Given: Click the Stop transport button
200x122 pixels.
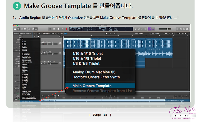Looking at the screenshot, I should pyautogui.click(x=58, y=29).
